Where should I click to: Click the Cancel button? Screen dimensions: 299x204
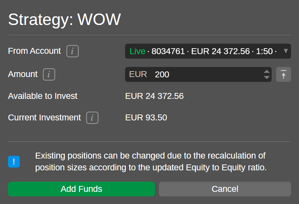[x=225, y=189]
